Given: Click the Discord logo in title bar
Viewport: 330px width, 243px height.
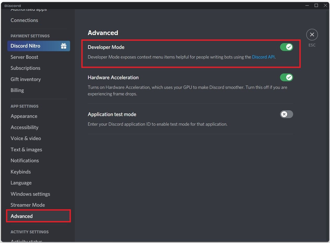Looking at the screenshot, I should point(13,5).
